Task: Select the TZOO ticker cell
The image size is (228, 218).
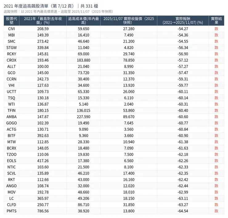Action: click(11, 154)
